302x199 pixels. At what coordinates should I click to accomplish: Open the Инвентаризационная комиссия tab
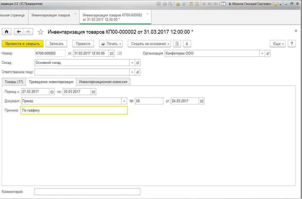[x=103, y=82]
